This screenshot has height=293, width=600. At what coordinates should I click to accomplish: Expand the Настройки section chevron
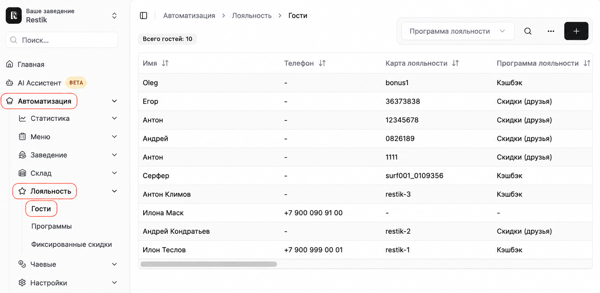[x=114, y=283]
